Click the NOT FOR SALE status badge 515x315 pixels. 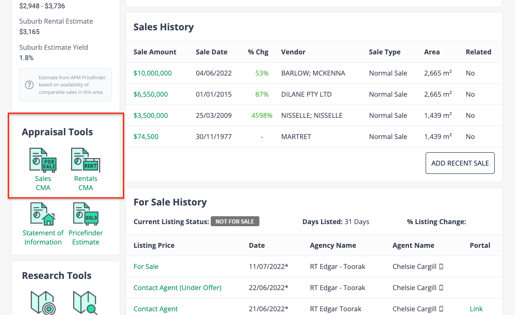click(x=235, y=221)
